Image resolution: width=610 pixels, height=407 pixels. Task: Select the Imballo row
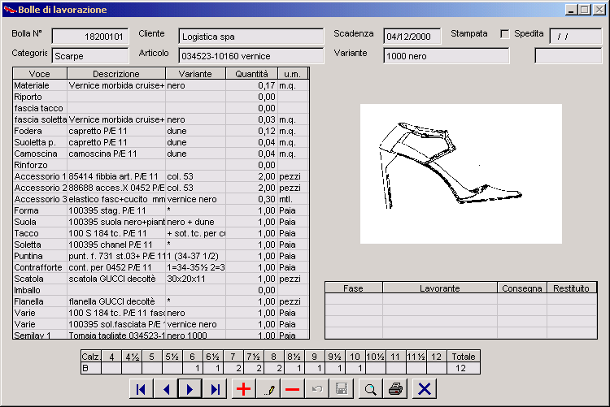point(161,290)
